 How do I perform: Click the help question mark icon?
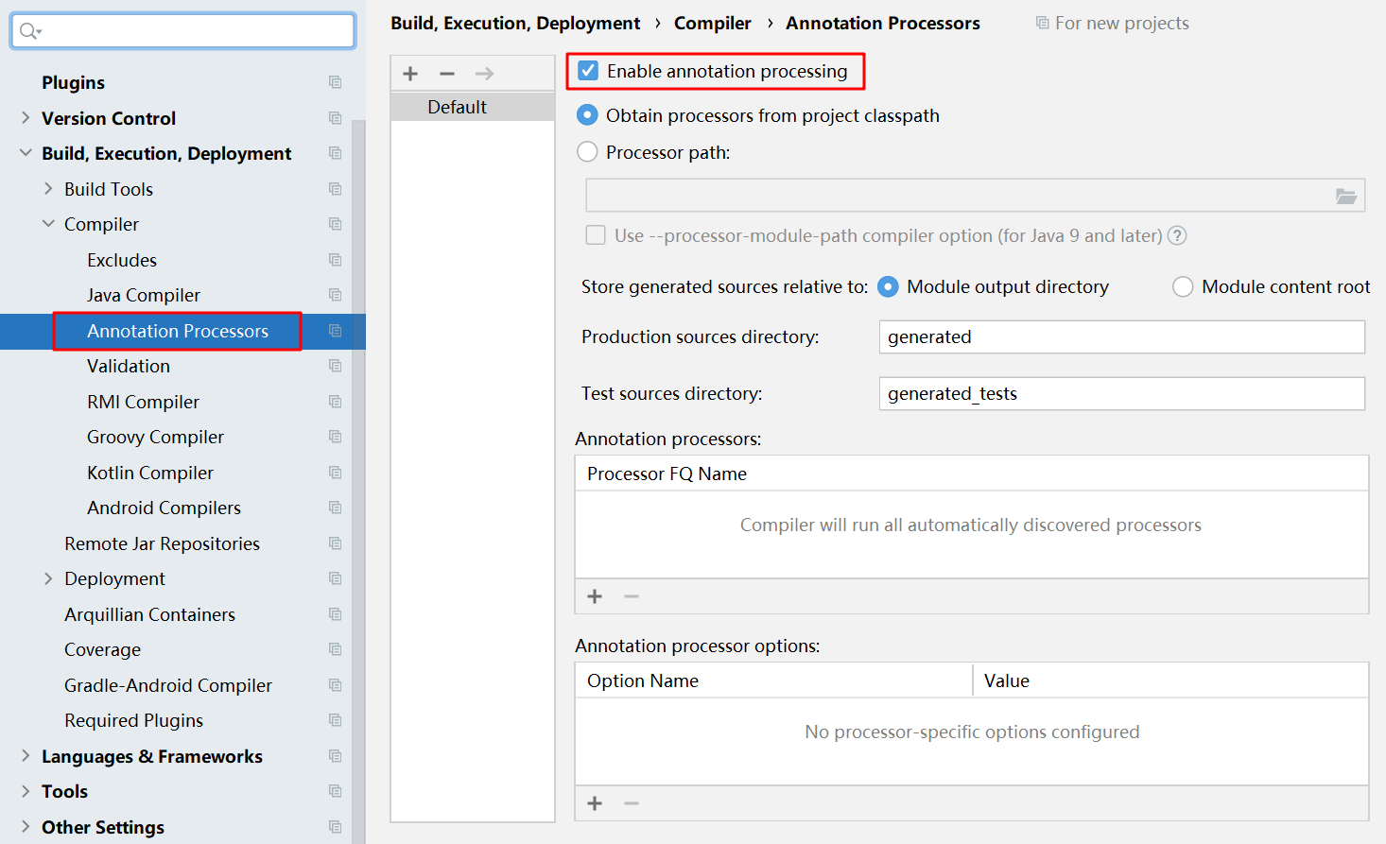(x=1177, y=235)
